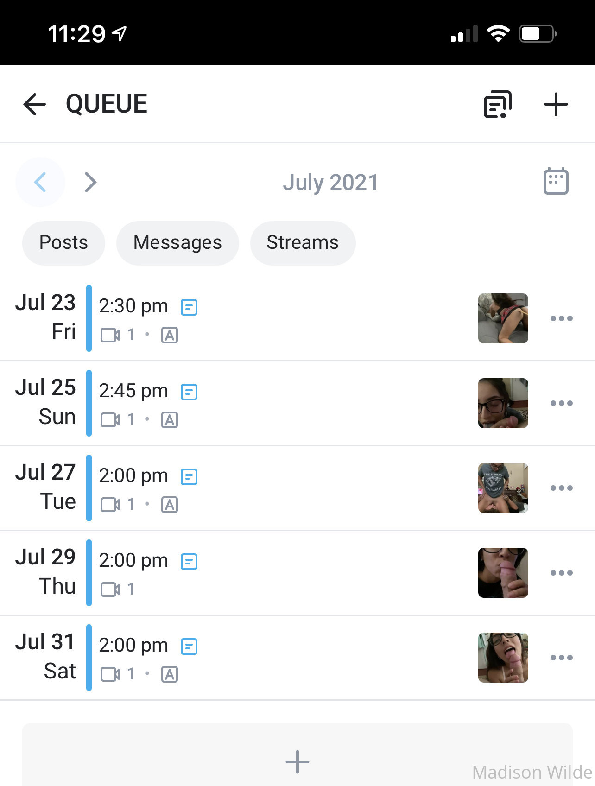Screen dimensions: 595x786
Task: Tap the note icon next to 2:30 pm
Action: pos(189,307)
